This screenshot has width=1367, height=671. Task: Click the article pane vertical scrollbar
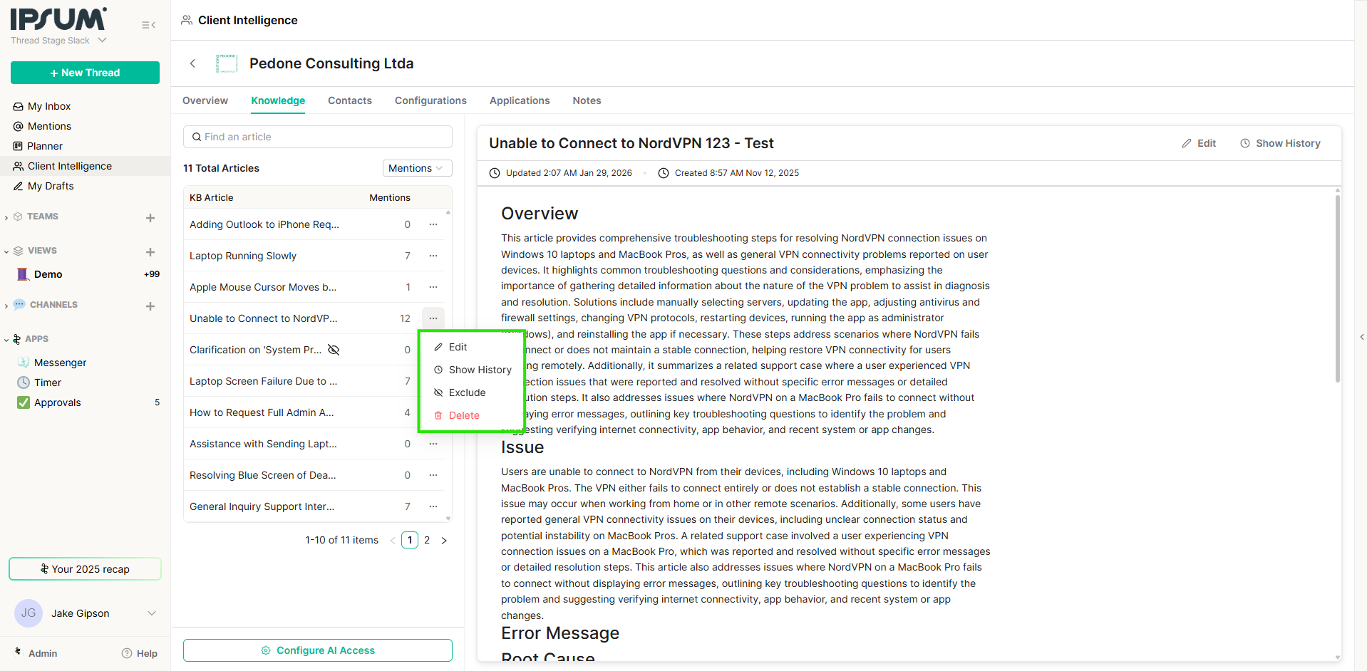click(1337, 285)
